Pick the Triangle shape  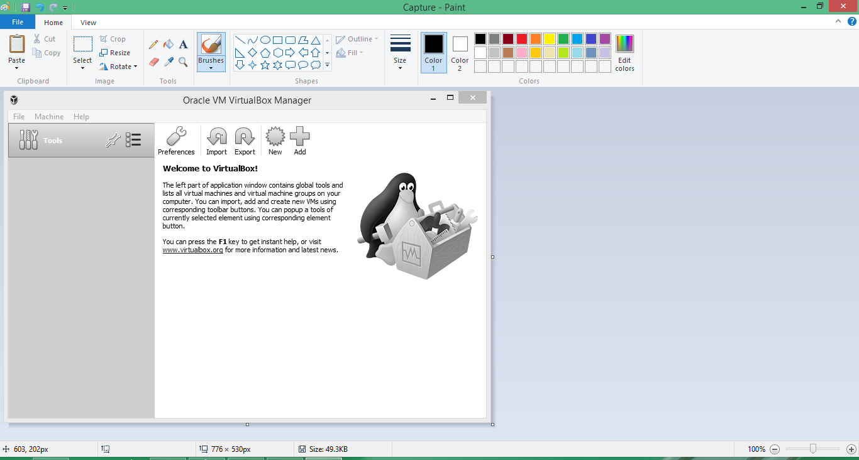(316, 40)
